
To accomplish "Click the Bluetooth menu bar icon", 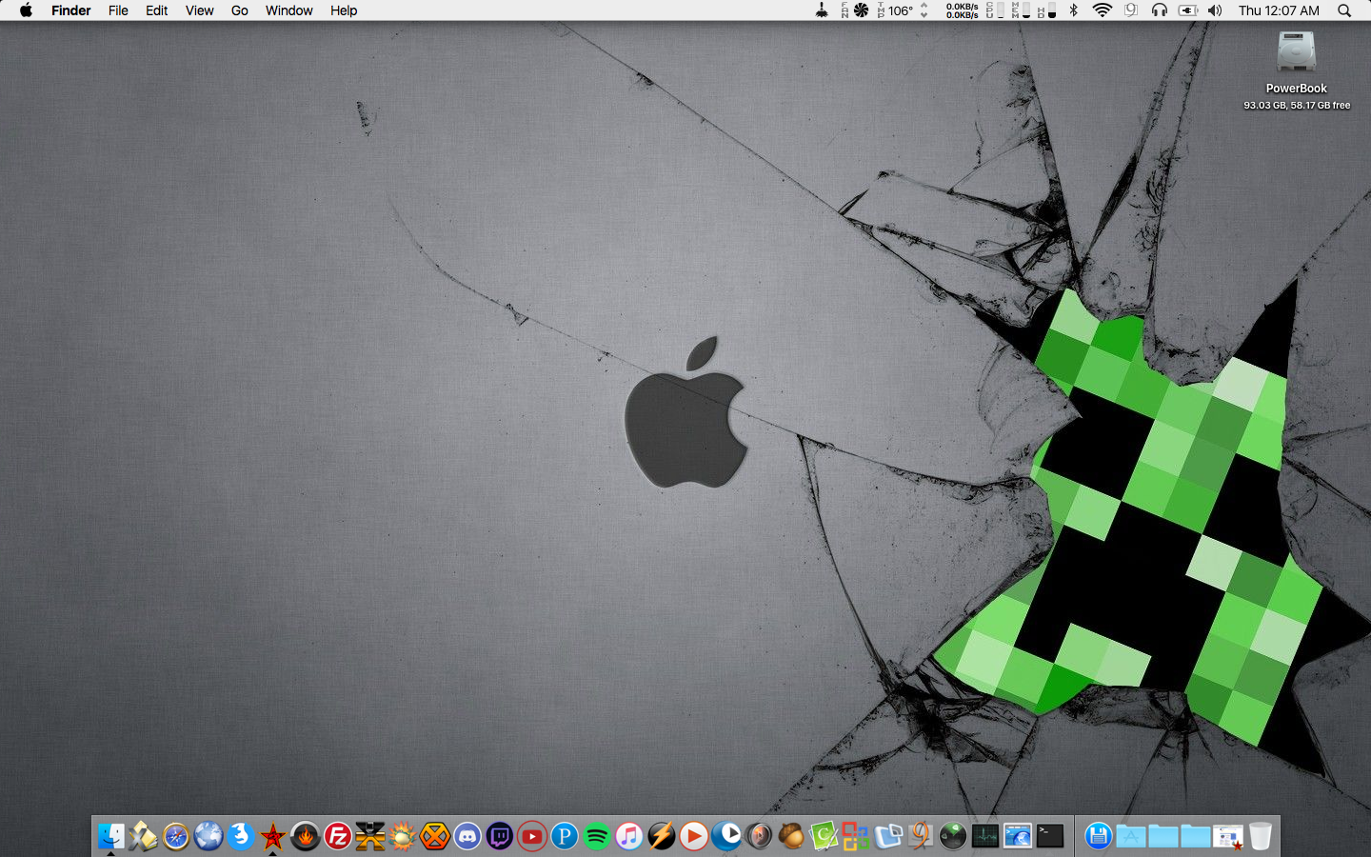I will [1074, 10].
